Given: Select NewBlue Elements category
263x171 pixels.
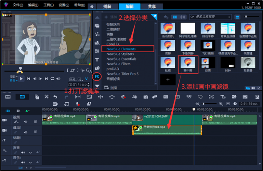Looking at the screenshot, I should (121, 49).
